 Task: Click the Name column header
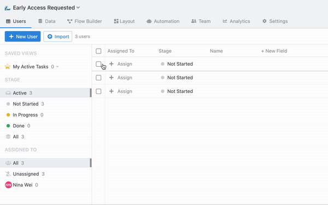click(x=216, y=51)
